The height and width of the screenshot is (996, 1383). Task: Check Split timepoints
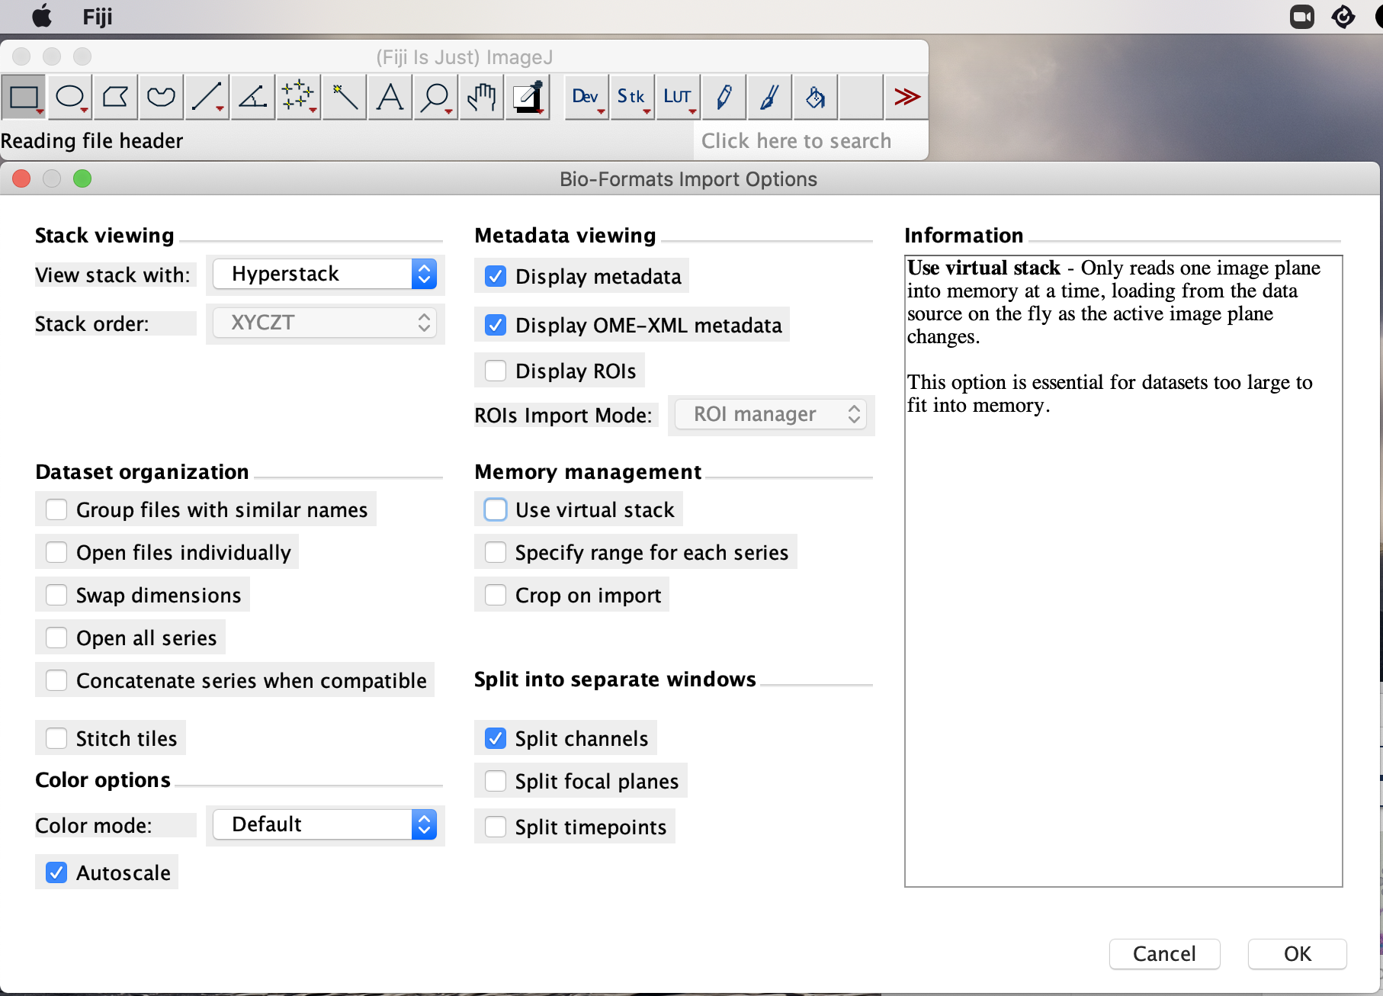tap(496, 827)
